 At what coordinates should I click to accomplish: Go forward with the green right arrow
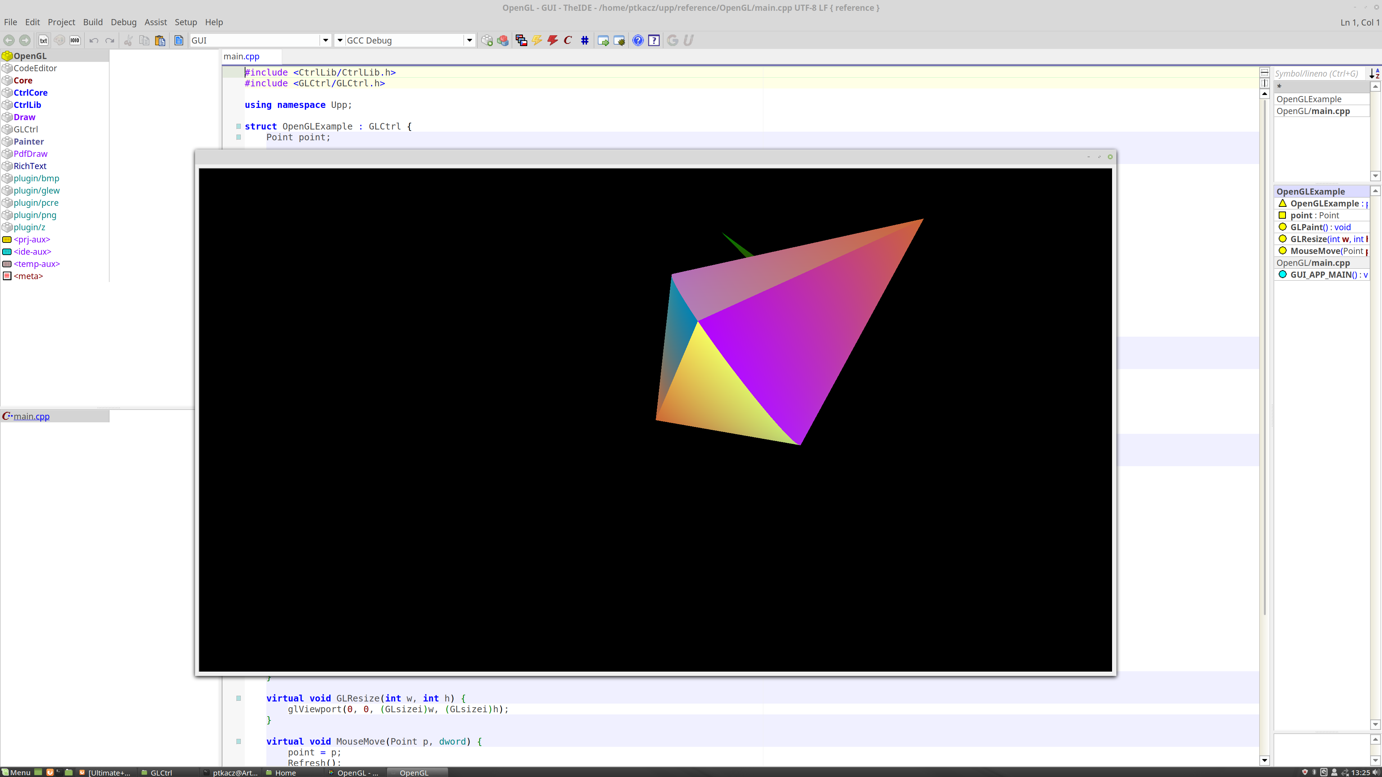click(25, 40)
